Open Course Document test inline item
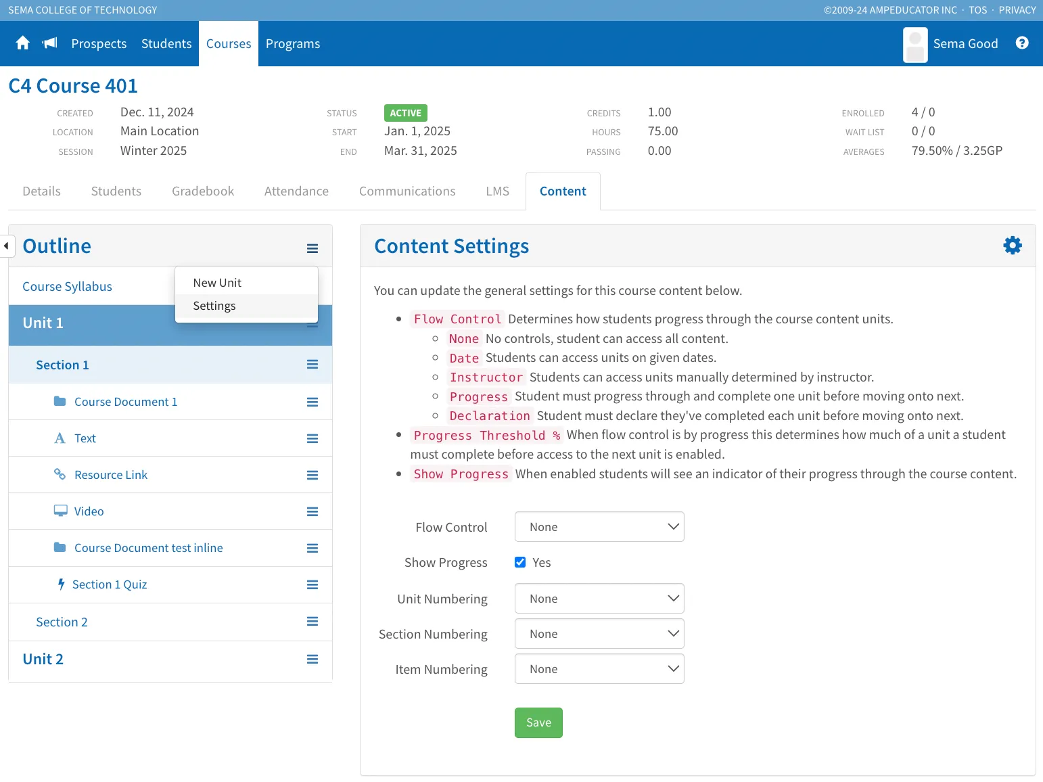Viewport: 1043px width, 782px height. click(148, 548)
